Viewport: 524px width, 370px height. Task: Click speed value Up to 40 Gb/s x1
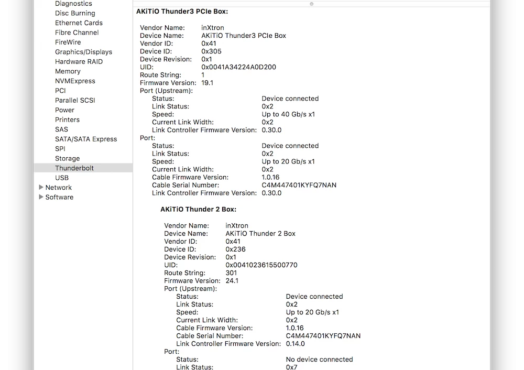(288, 114)
